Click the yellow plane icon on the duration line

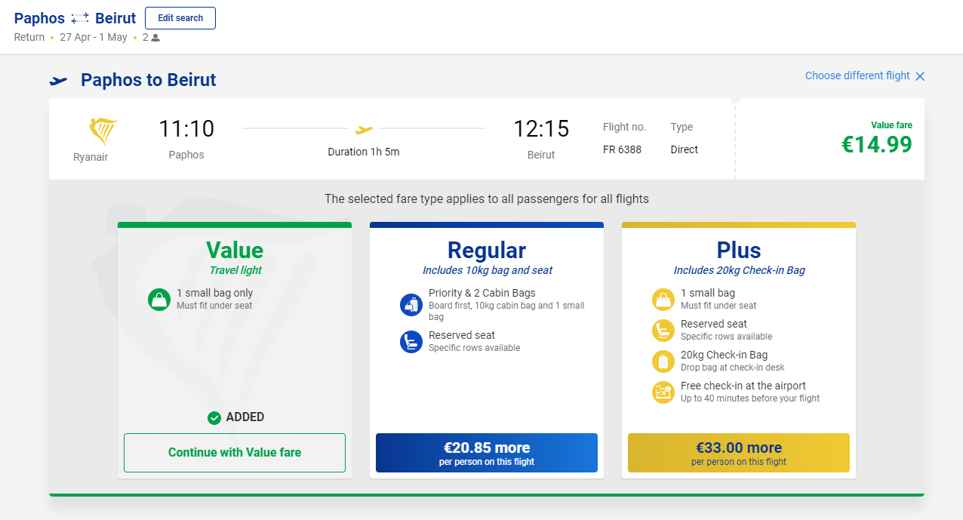[364, 129]
